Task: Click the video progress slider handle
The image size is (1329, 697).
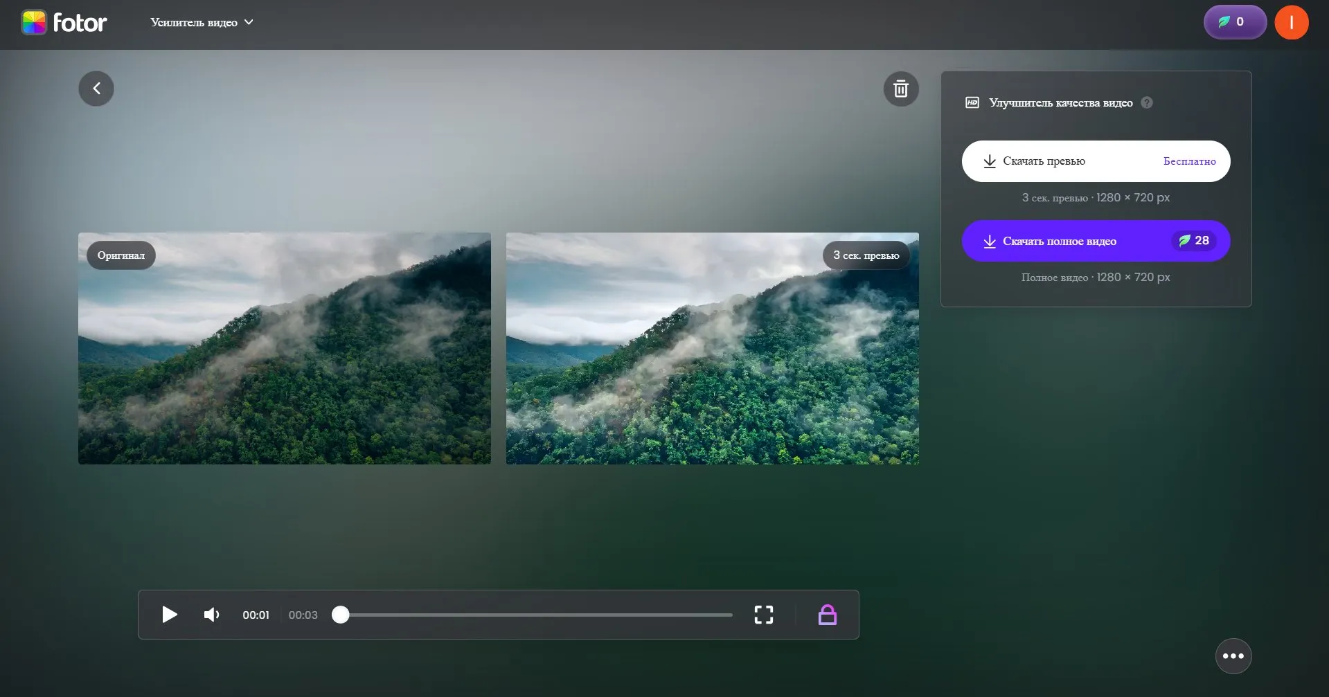Action: coord(340,615)
